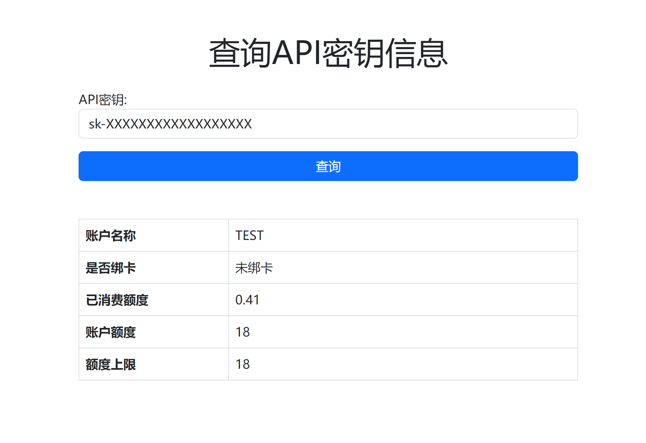Click the page title 查询API密钥信息
The width and height of the screenshot is (646, 443).
point(328,53)
